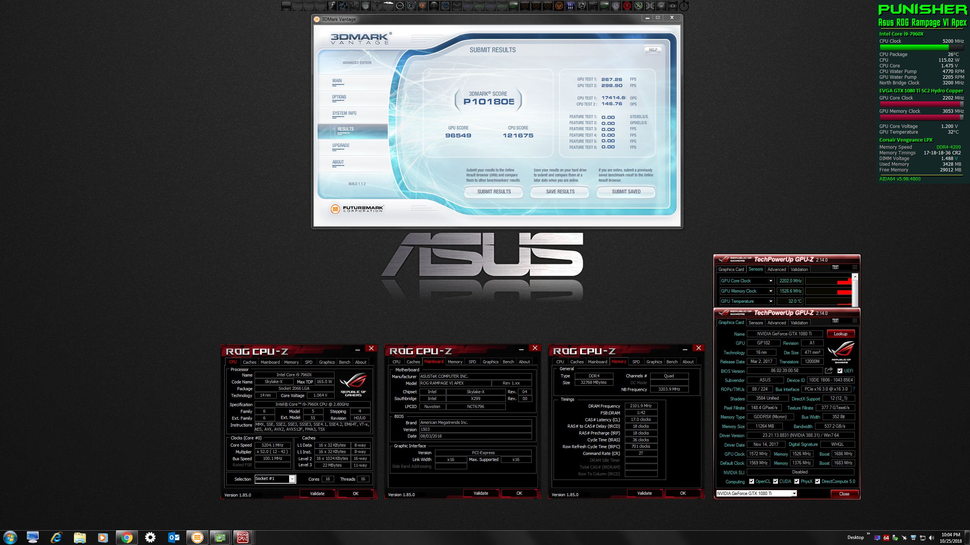The height and width of the screenshot is (545, 970).
Task: Click the BIOS Version field 86.02.39.00.58
Action: (785, 371)
